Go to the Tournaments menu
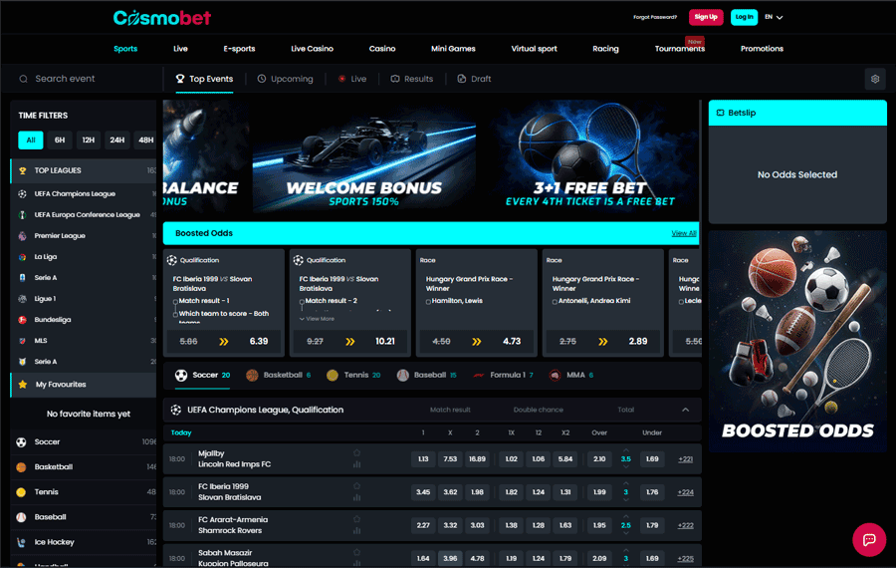The image size is (896, 568). pyautogui.click(x=679, y=49)
